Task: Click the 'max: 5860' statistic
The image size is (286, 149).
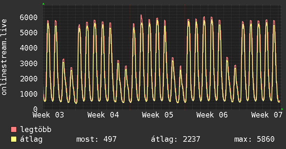Action: point(254,139)
